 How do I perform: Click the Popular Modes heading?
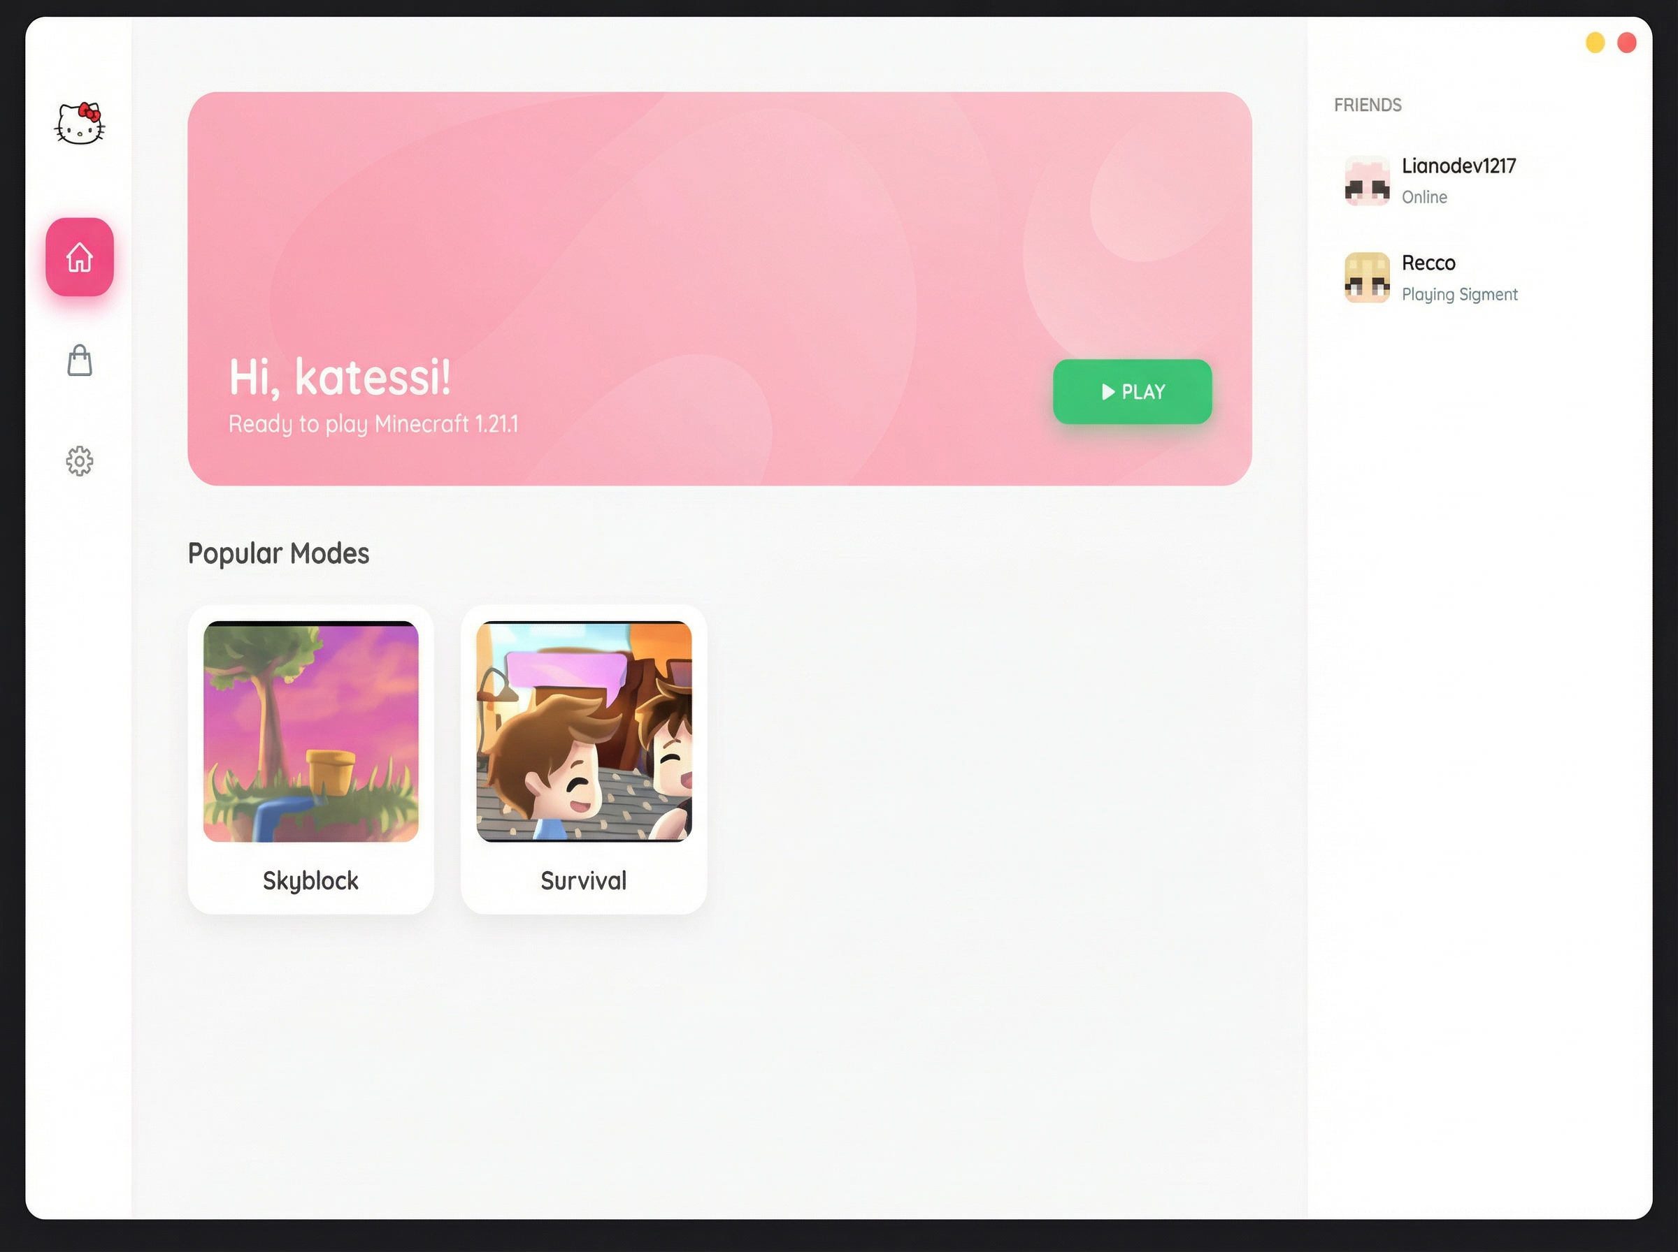click(x=278, y=553)
